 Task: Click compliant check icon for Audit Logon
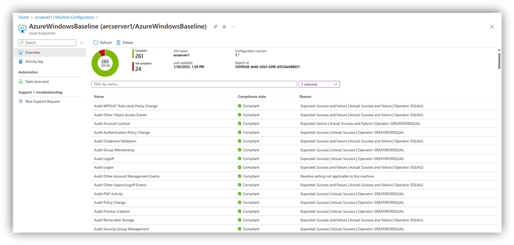click(240, 167)
